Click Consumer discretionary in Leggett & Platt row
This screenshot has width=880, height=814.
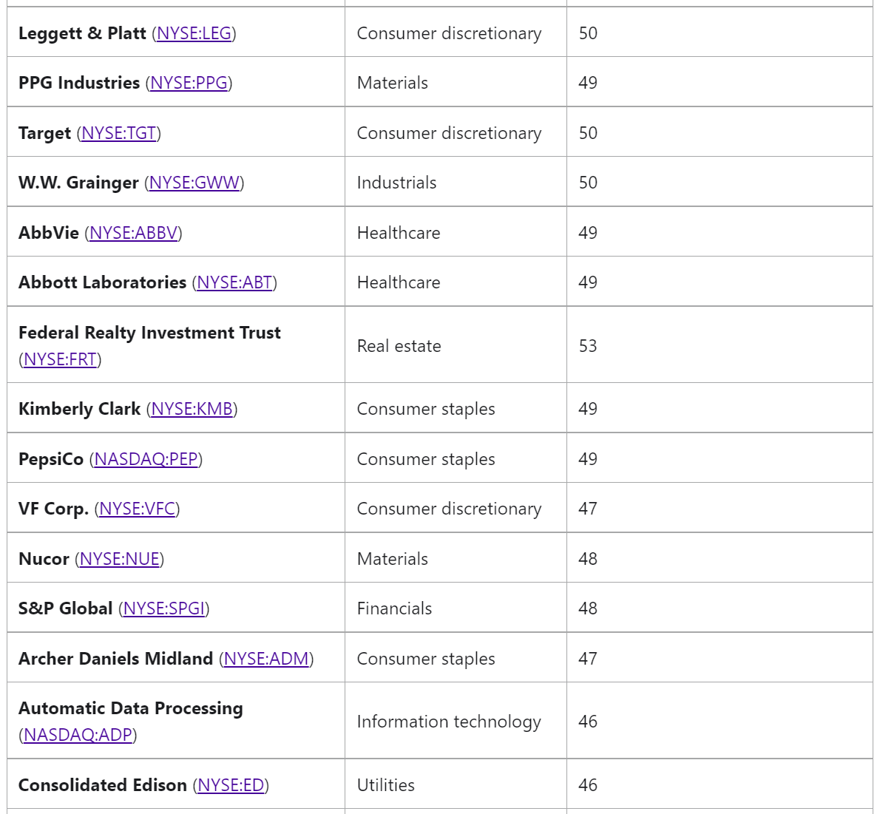450,34
